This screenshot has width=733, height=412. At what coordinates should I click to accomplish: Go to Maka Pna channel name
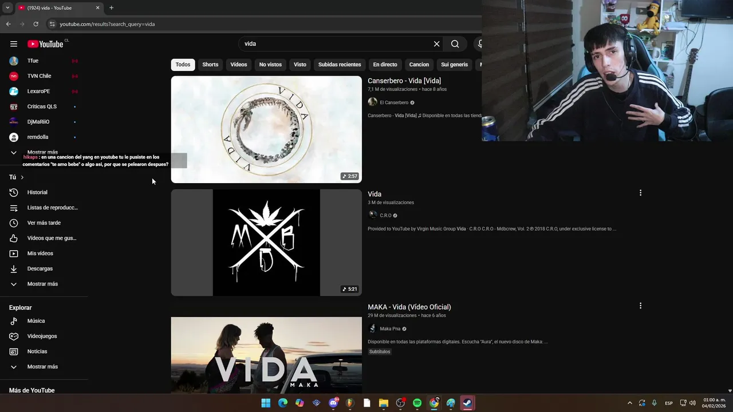point(390,328)
